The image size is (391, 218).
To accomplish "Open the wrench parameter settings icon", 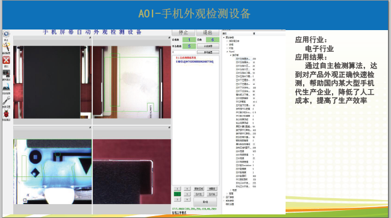I will [x=6, y=101].
